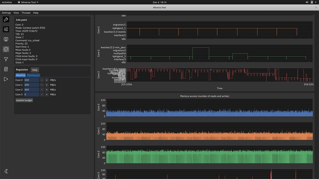Open the Activities overview

[x=7, y=2]
